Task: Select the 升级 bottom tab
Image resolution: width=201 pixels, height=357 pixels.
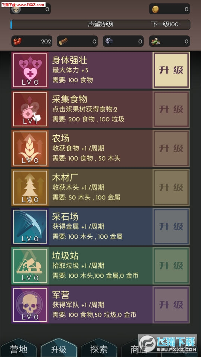Action: coord(59,349)
